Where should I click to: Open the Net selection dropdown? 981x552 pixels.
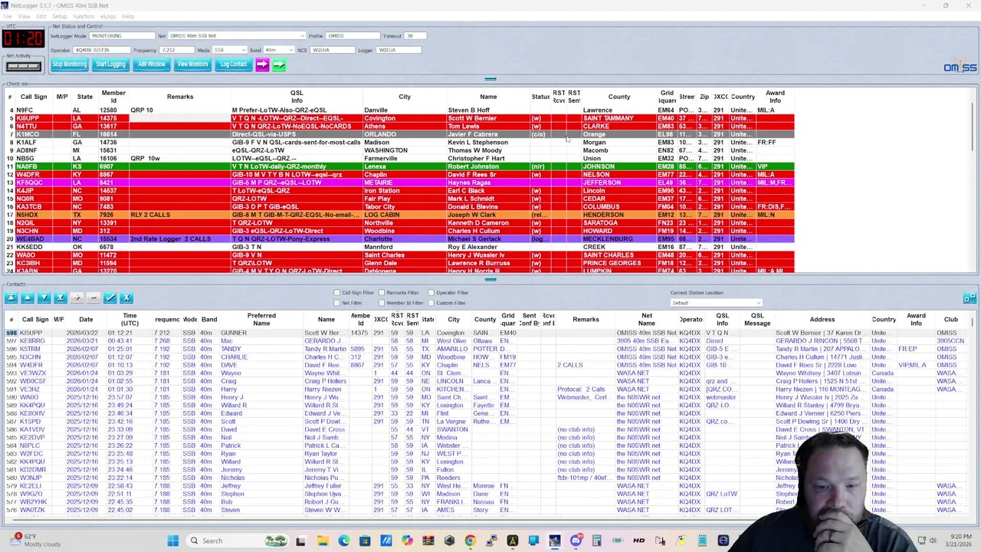point(238,36)
